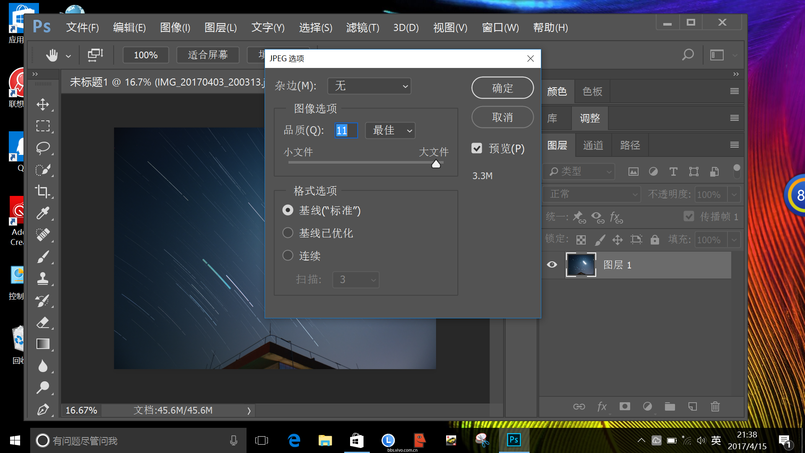This screenshot has width=805, height=453.
Task: Expand the fill 100% dropdown arrow
Action: pyautogui.click(x=734, y=240)
